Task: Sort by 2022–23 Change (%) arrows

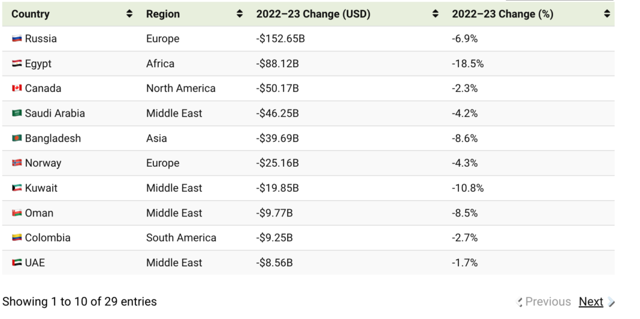Action: [x=607, y=14]
